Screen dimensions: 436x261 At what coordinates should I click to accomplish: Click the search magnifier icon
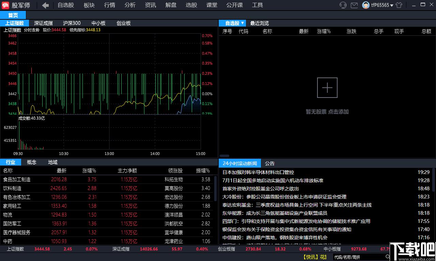[388, 257]
